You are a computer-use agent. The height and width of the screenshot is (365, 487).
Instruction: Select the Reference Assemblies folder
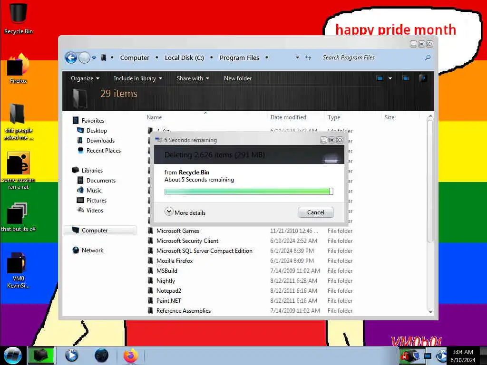(x=183, y=310)
